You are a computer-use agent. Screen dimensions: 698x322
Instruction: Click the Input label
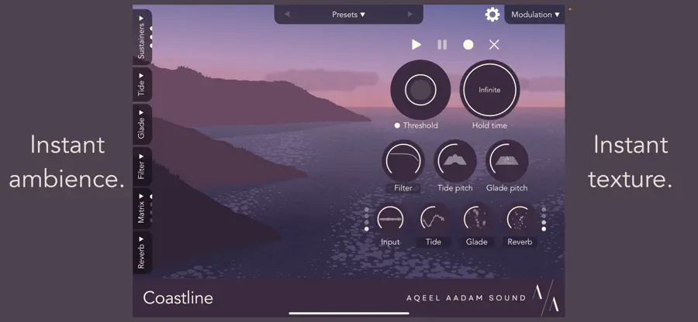pos(390,242)
